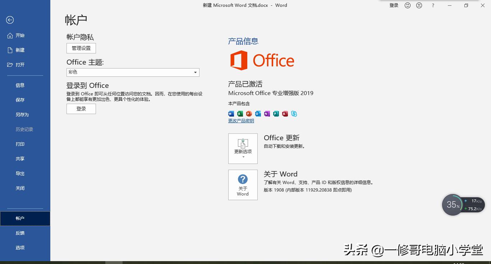Select 保存 in the sidebar
Viewport: 491px width, 264px height.
pos(25,100)
